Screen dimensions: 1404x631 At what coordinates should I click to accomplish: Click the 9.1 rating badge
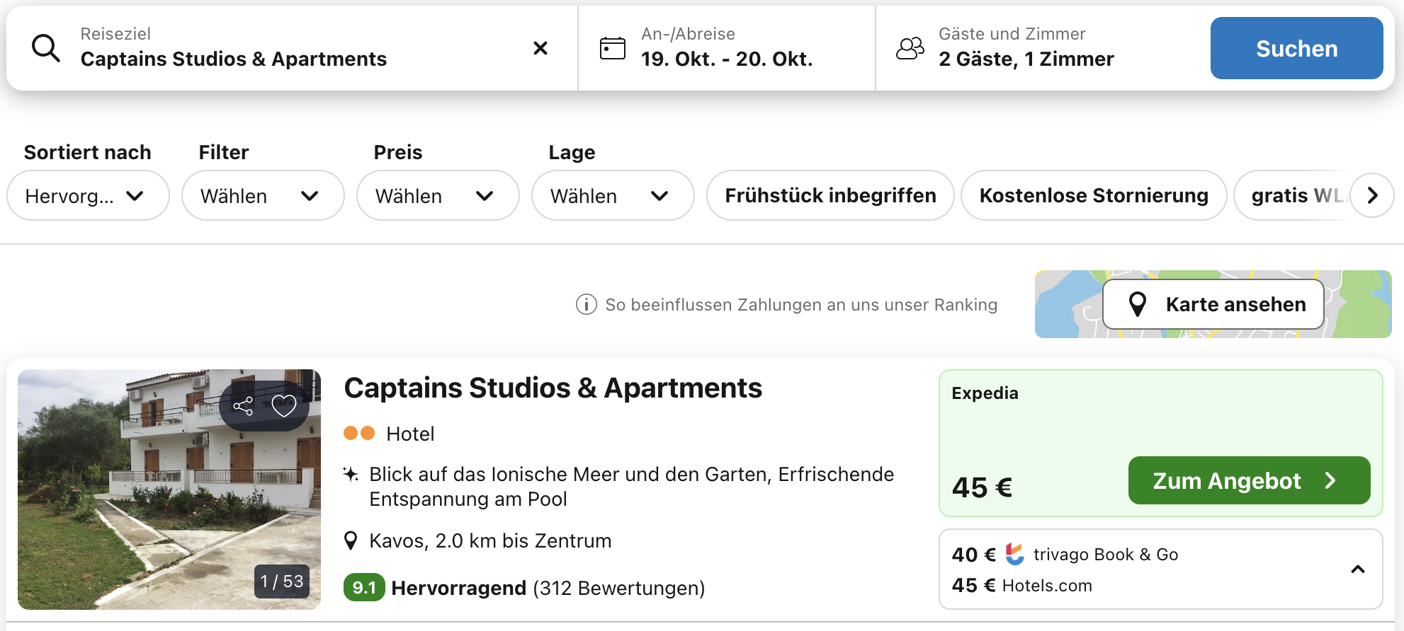[x=364, y=587]
